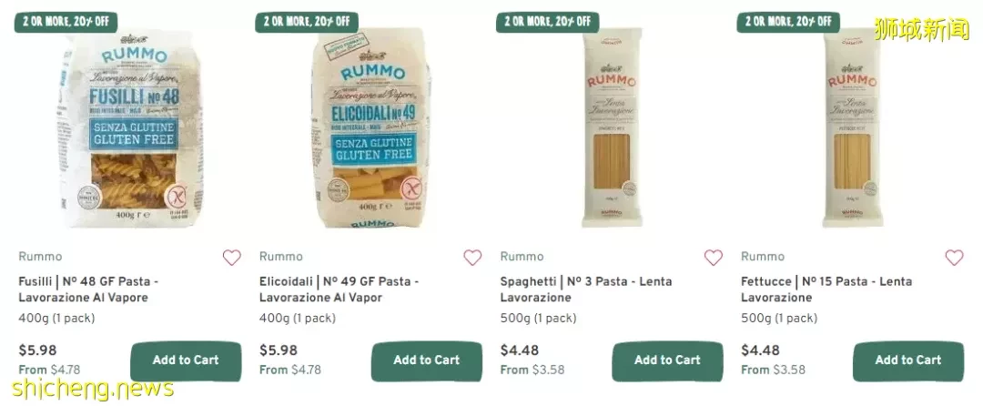Open Elicoidali No 49 GF Pasta title link

[339, 289]
